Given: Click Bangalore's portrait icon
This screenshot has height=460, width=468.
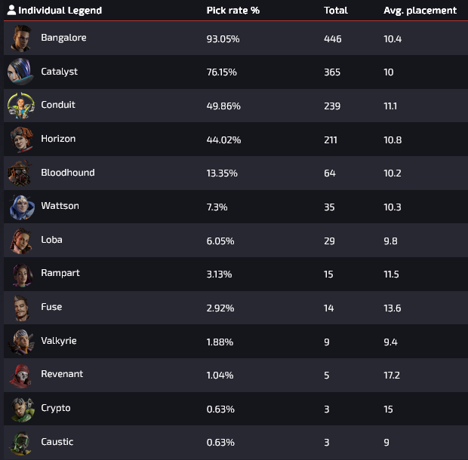Looking at the screenshot, I should pyautogui.click(x=22, y=38).
